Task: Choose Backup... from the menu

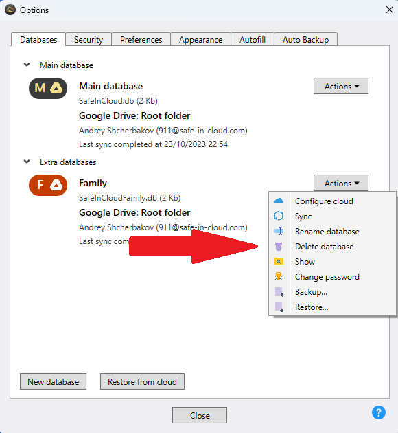Action: tap(333, 292)
